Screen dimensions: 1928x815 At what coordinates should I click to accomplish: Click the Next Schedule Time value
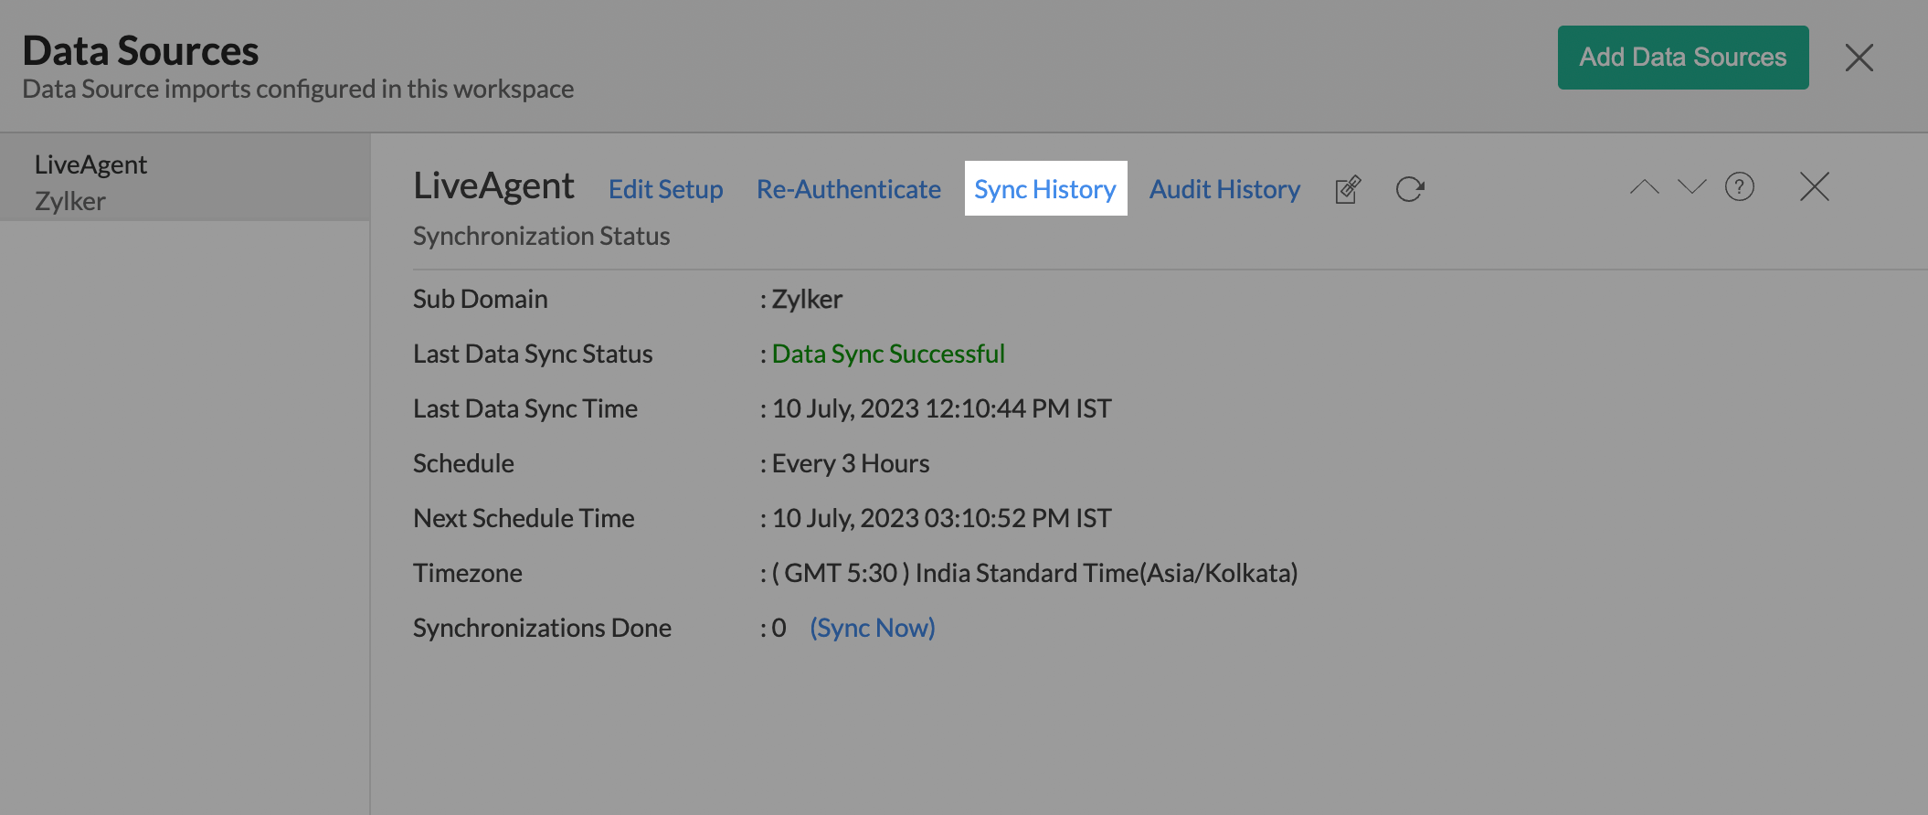pos(941,518)
